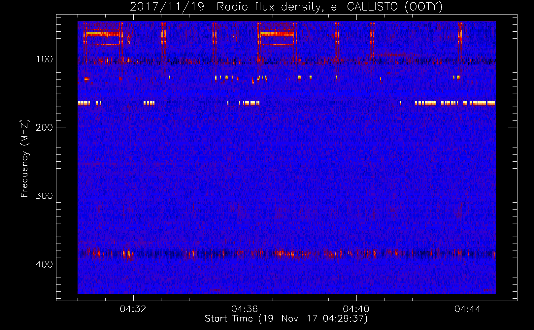
Task: Click the '04:44' time tick label
Action: point(468,309)
